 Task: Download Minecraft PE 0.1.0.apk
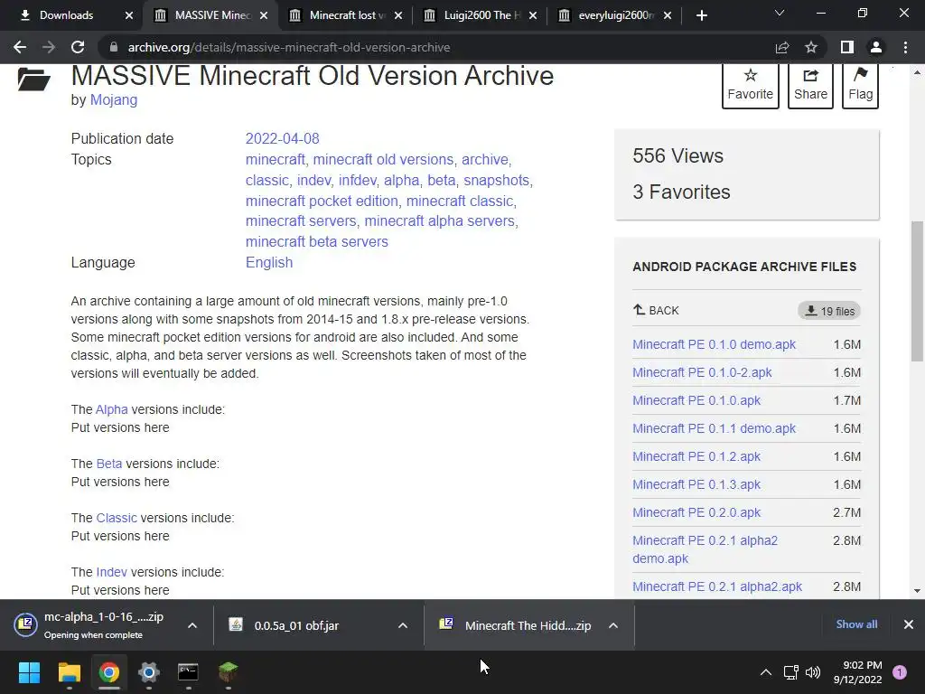click(x=696, y=400)
